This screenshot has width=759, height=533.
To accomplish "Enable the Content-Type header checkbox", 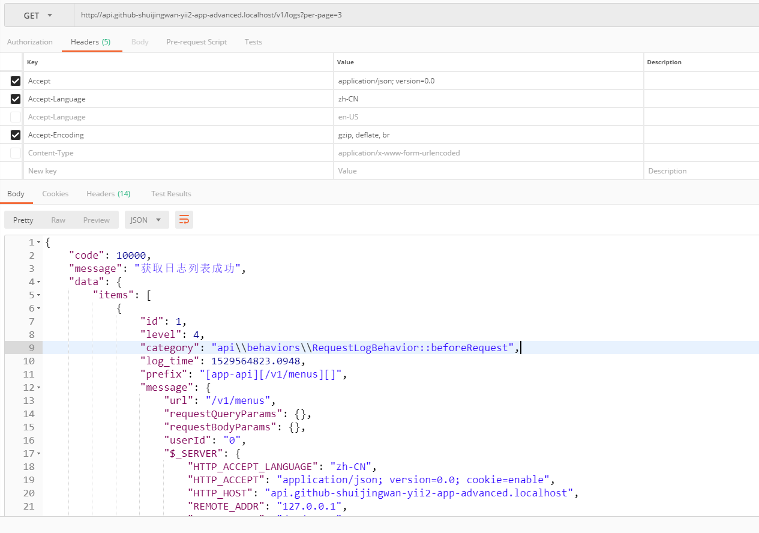I will click(16, 153).
